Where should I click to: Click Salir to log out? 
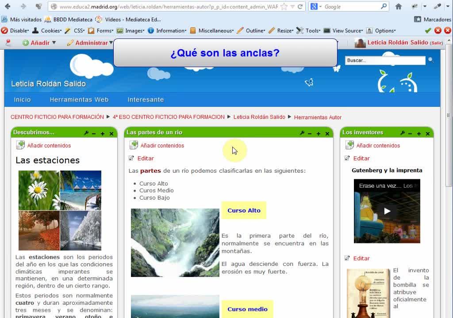click(x=437, y=43)
